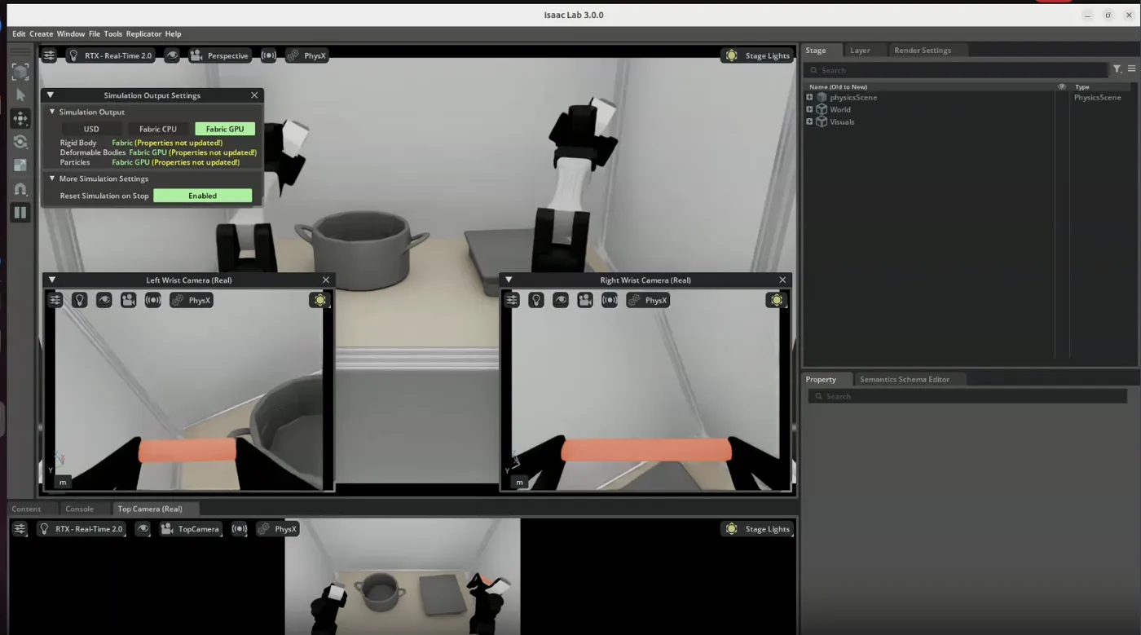Select USD simulation output
The image size is (1141, 635).
coord(91,129)
